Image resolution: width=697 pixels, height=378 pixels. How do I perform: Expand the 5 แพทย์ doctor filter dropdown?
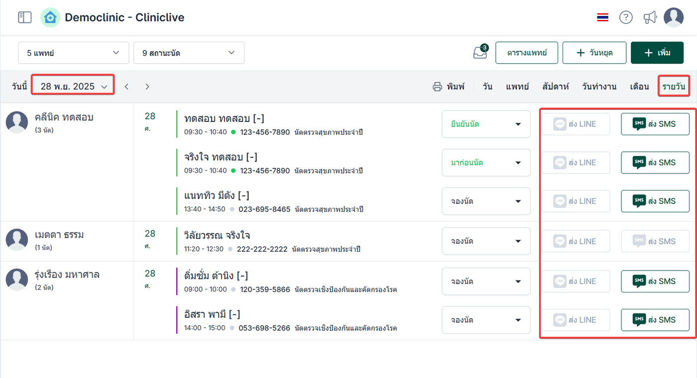pyautogui.click(x=73, y=53)
